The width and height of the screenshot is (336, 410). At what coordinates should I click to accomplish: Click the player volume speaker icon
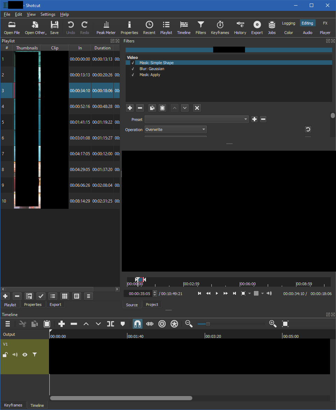coord(269,293)
